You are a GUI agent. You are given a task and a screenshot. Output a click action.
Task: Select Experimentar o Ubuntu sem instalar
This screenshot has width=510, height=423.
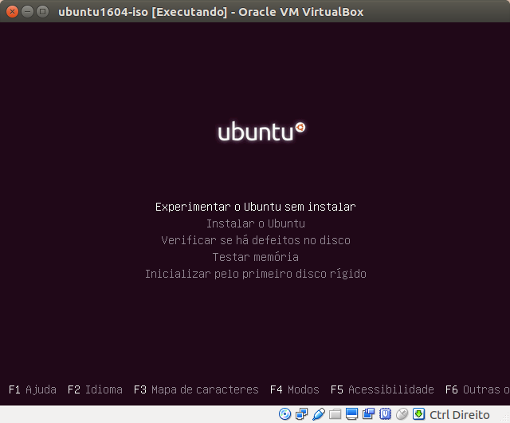pyautogui.click(x=256, y=207)
